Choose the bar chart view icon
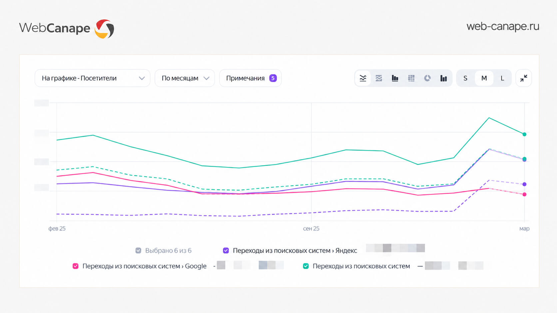Screen dimensions: 557x313 (395, 78)
